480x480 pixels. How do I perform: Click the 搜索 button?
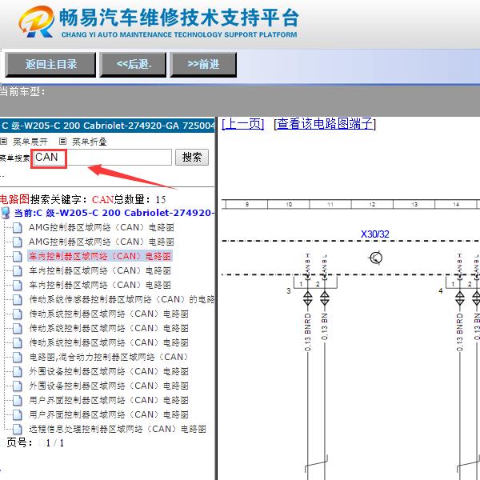[x=192, y=158]
